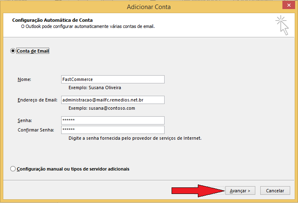The height and width of the screenshot is (203, 298).
Task: Click the susana@contoso.com example text
Action: click(112, 108)
